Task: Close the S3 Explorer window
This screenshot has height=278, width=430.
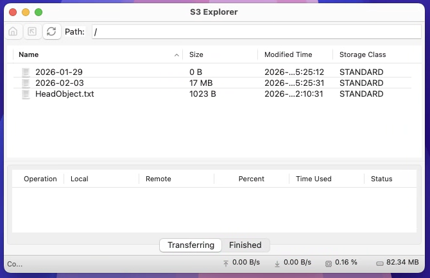Action: (13, 12)
